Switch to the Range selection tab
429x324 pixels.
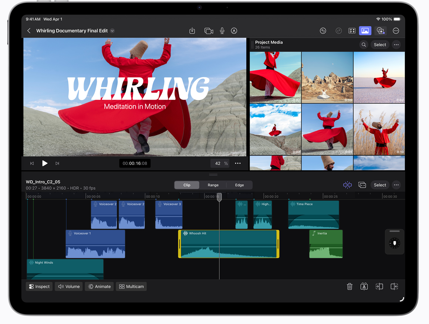pos(213,185)
